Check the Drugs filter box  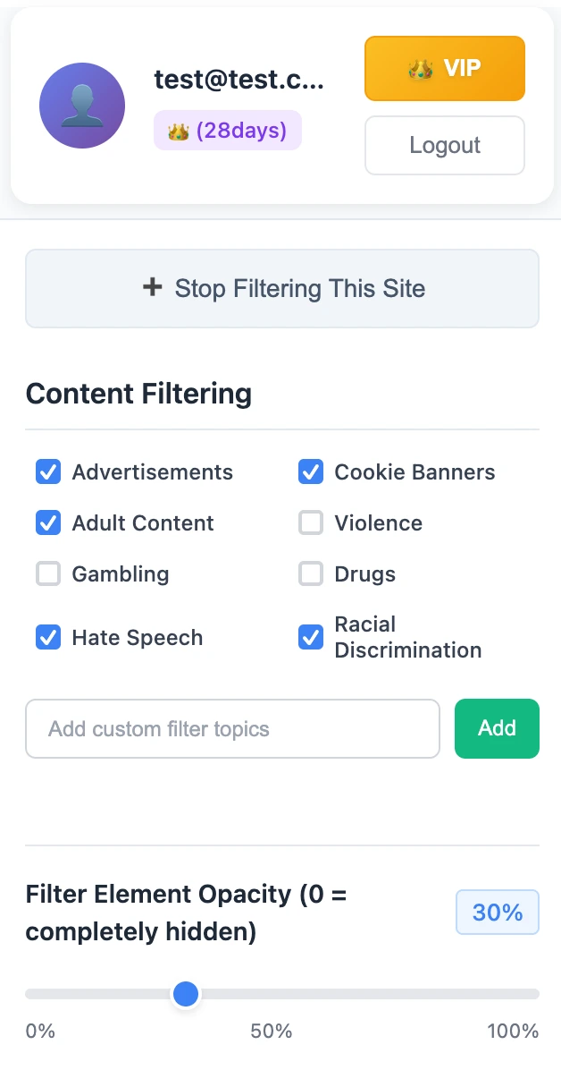311,573
